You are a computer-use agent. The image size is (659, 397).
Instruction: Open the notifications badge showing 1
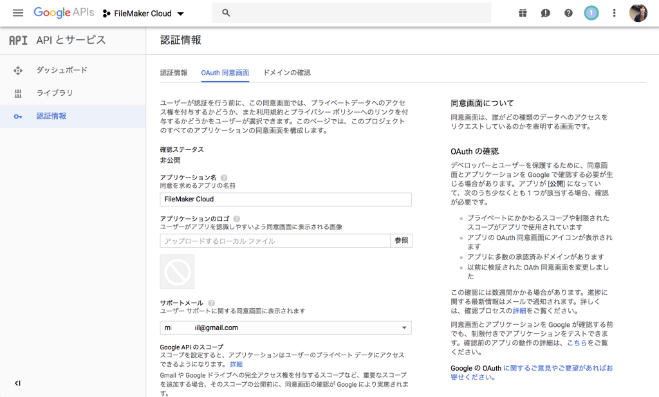point(591,13)
